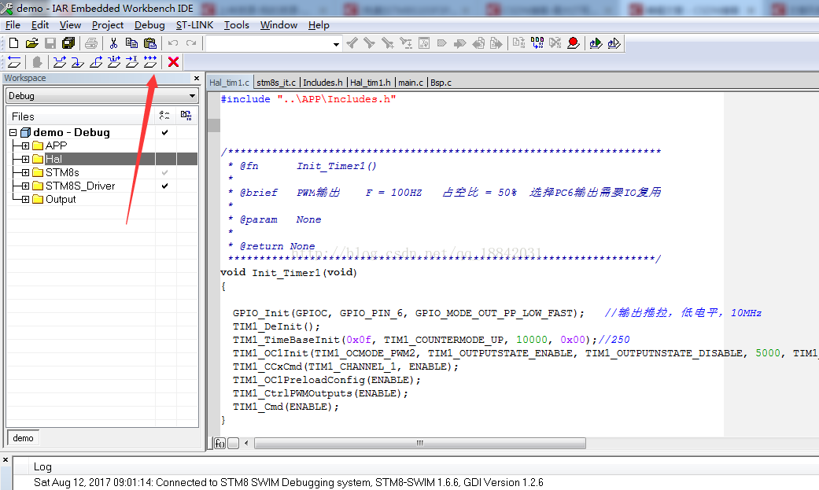Open the ST-LINK menu
Image resolution: width=819 pixels, height=490 pixels.
(194, 25)
